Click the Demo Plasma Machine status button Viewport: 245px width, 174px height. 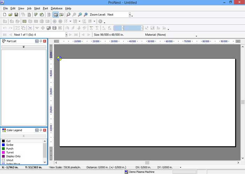pyautogui.click(x=140, y=172)
